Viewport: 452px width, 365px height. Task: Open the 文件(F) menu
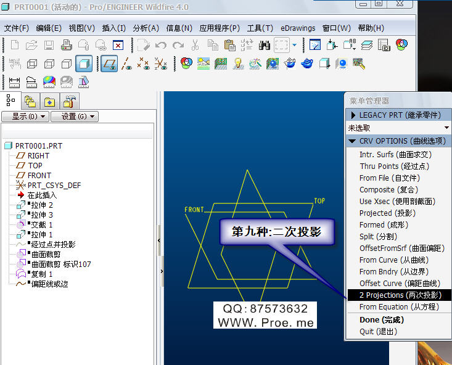(17, 28)
